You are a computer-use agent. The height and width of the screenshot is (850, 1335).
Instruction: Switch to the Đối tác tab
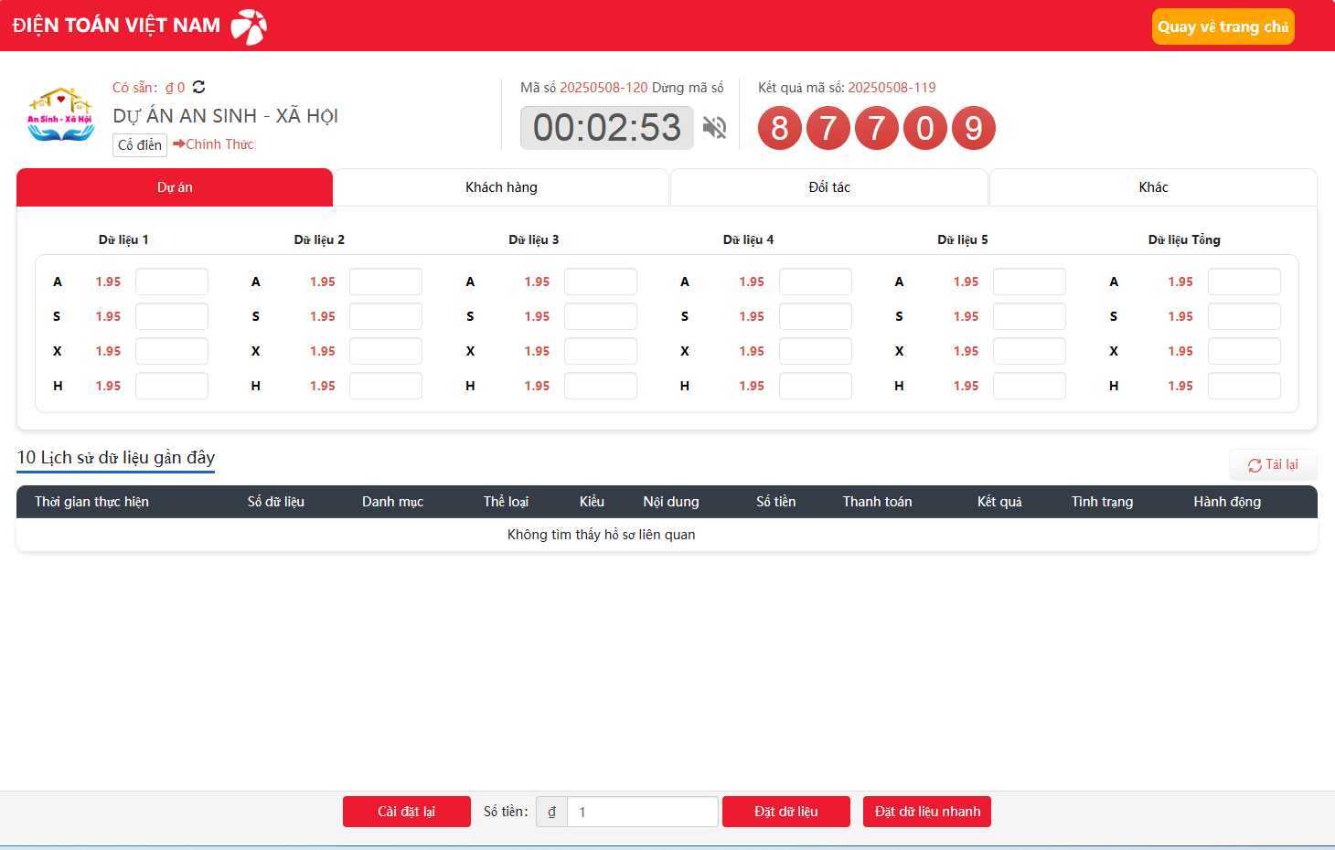(x=829, y=187)
